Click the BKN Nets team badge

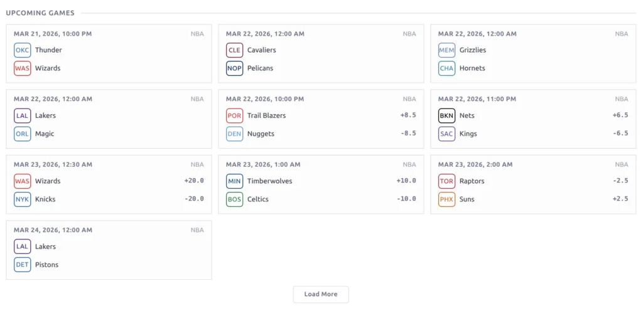(x=446, y=115)
